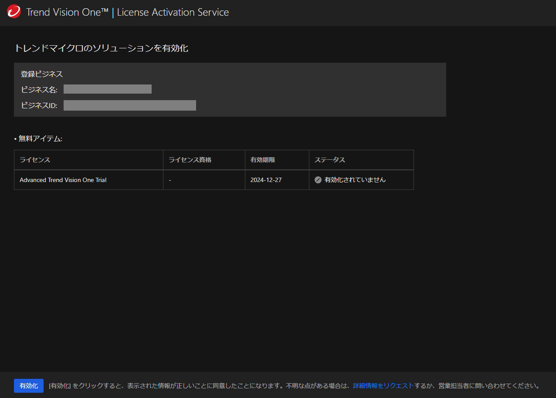Viewport: 556px width, 398px height.
Task: Click the トレンドマイクロのソリューションを有効化 heading
Action: pyautogui.click(x=101, y=48)
